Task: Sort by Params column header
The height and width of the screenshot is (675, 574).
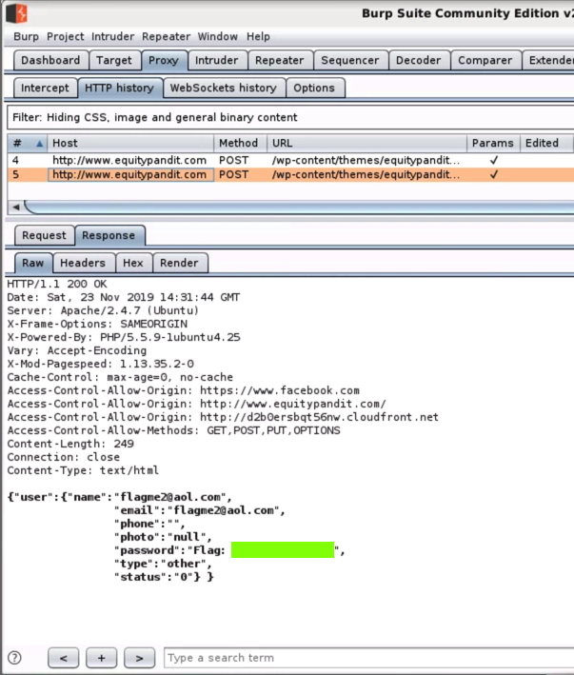Action: [493, 144]
